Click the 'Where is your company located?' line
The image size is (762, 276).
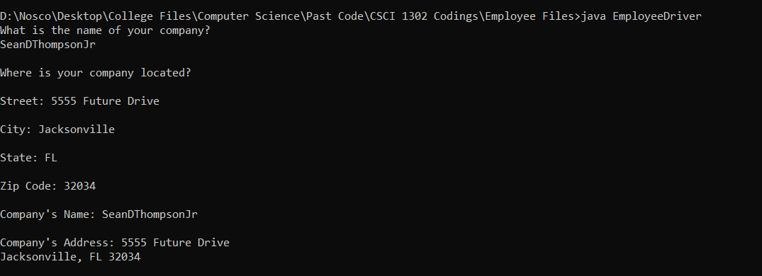(95, 73)
